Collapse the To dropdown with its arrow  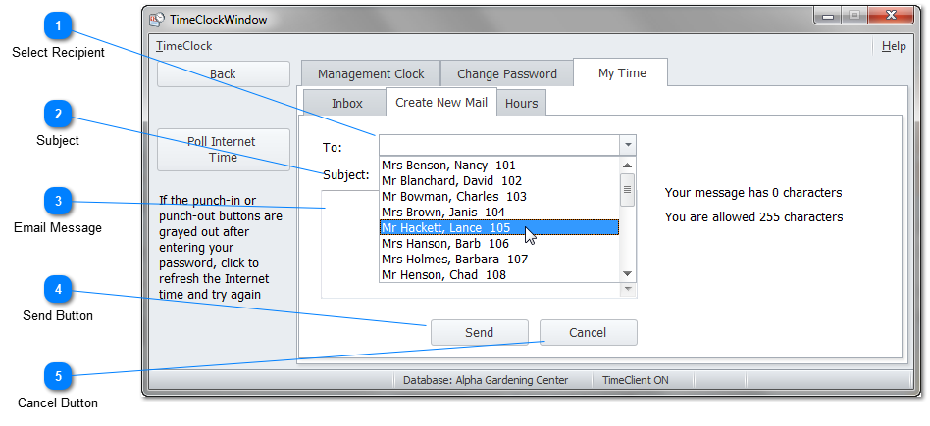coord(628,145)
